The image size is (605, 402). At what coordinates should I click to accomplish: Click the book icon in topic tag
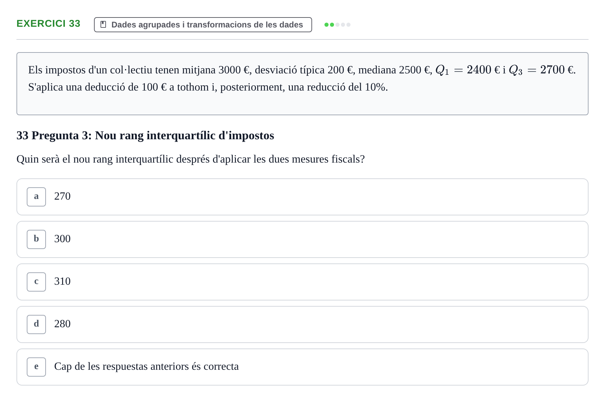click(103, 25)
